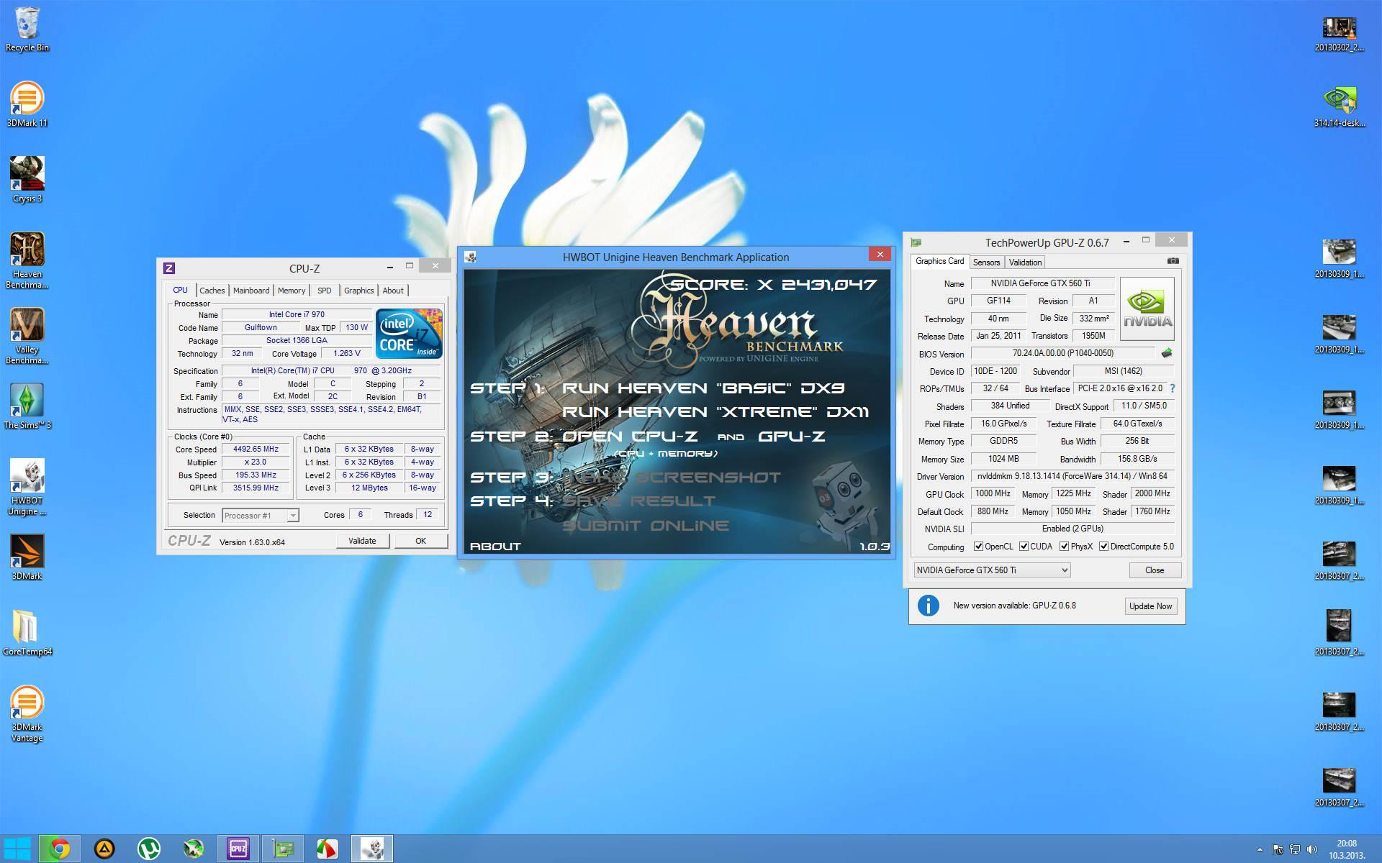
Task: Show hidden tray icons arrow
Action: point(1259,849)
